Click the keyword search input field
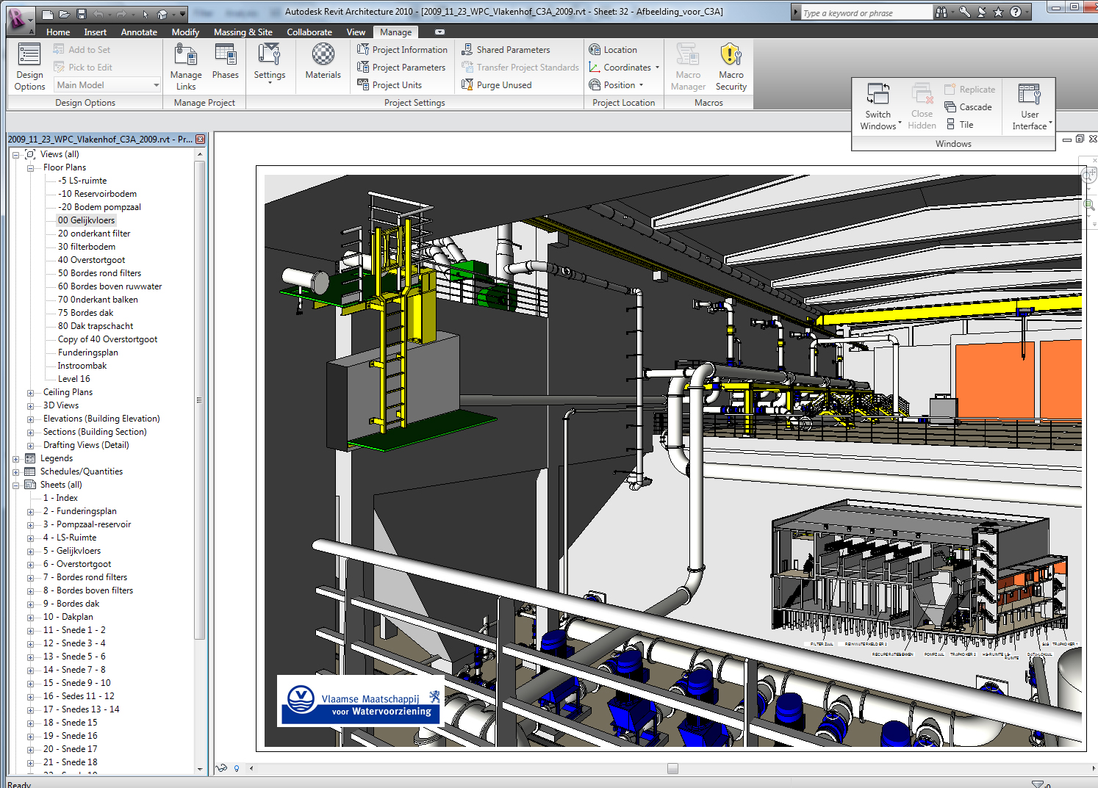 (x=866, y=13)
